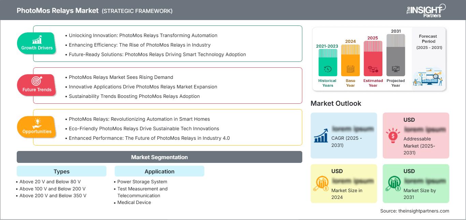Viewport: 466px width, 220px height.
Task: Click 'Innovative Applications Drive' trend line
Action: coord(143,87)
